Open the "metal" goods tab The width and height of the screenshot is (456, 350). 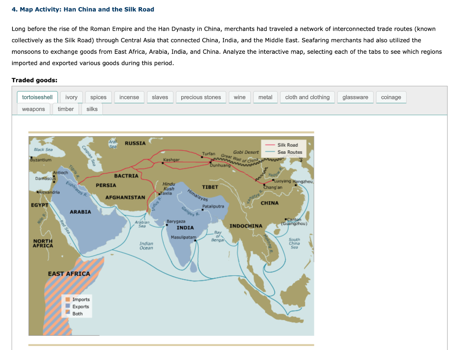tap(265, 97)
